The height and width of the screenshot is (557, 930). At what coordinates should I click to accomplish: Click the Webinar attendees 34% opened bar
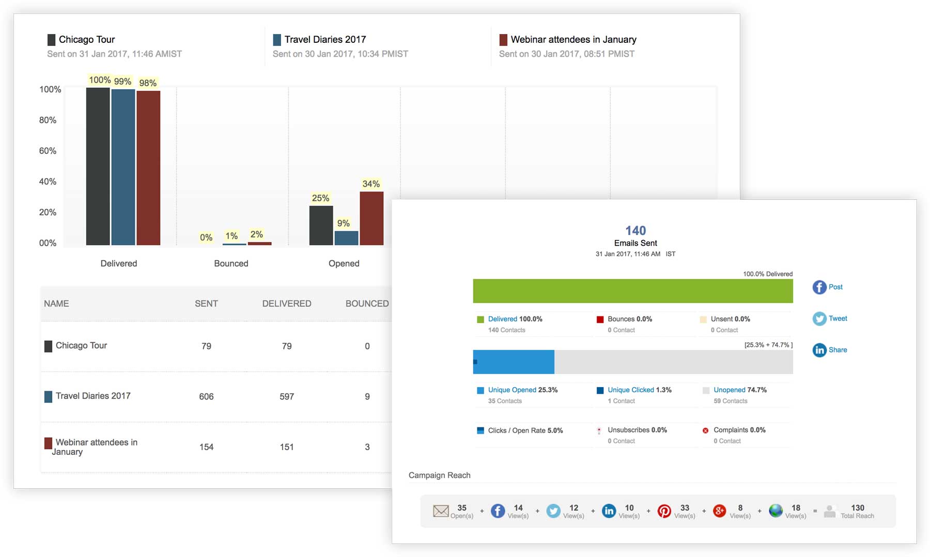[x=371, y=218]
